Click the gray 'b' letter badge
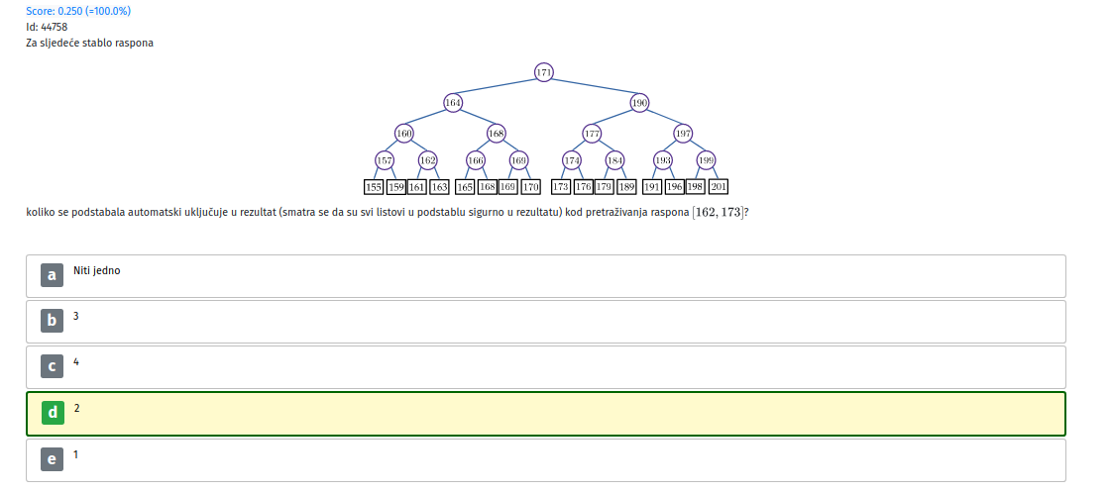The width and height of the screenshot is (1112, 493). click(x=52, y=320)
